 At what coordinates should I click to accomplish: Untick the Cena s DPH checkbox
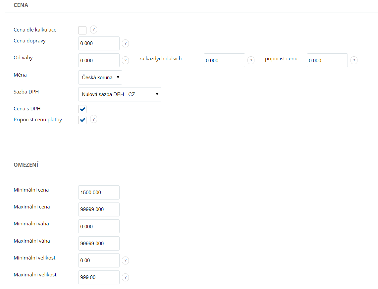(x=82, y=109)
